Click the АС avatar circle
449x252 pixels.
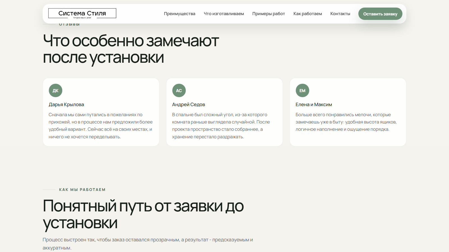point(179,90)
